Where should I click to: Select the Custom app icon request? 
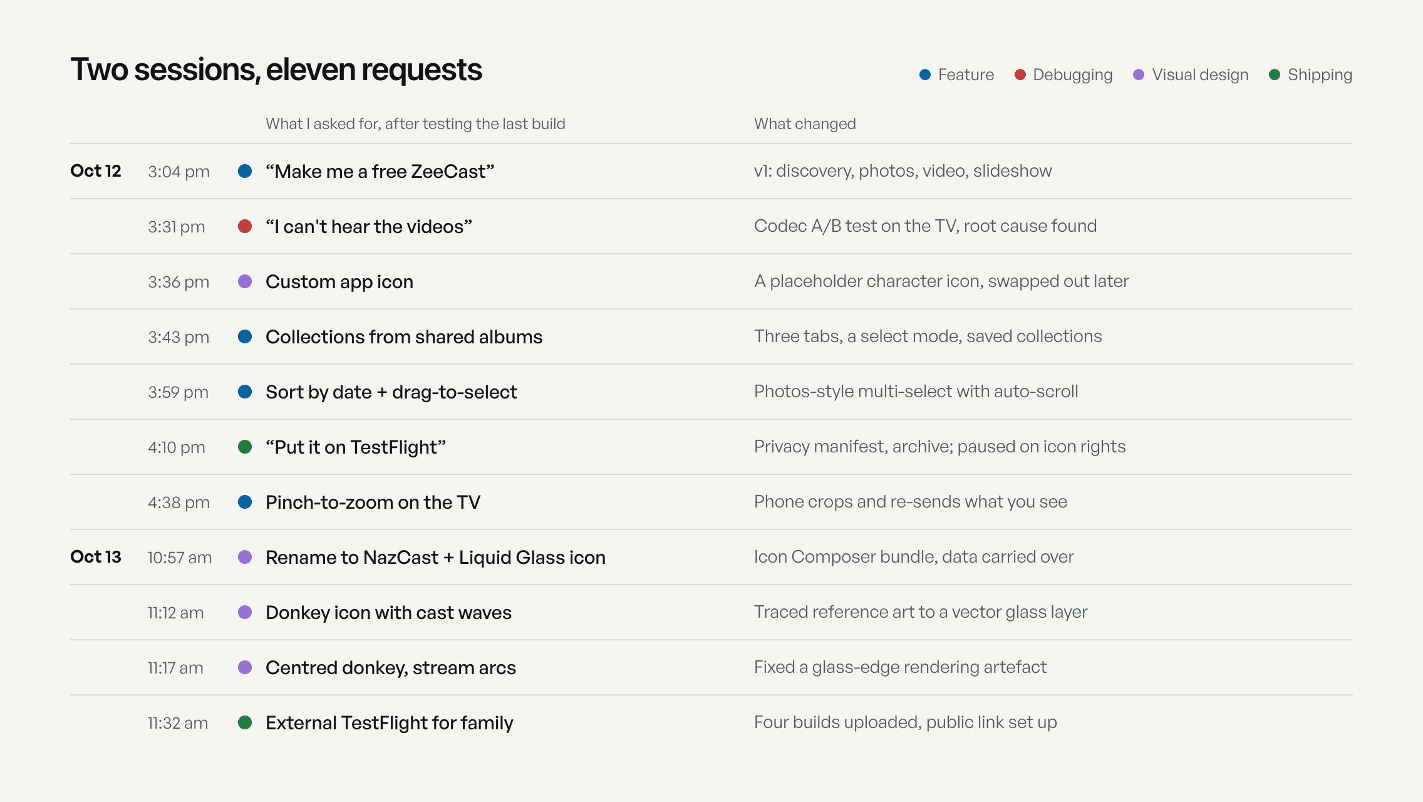[x=339, y=282]
